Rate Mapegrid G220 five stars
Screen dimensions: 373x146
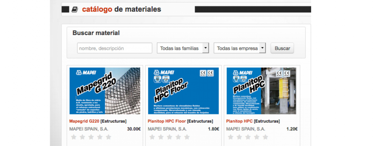pyautogui.click(x=109, y=137)
